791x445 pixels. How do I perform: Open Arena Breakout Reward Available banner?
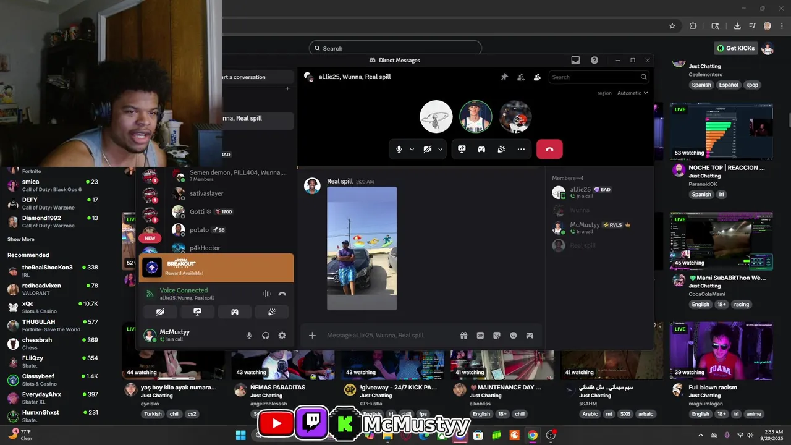(x=216, y=268)
